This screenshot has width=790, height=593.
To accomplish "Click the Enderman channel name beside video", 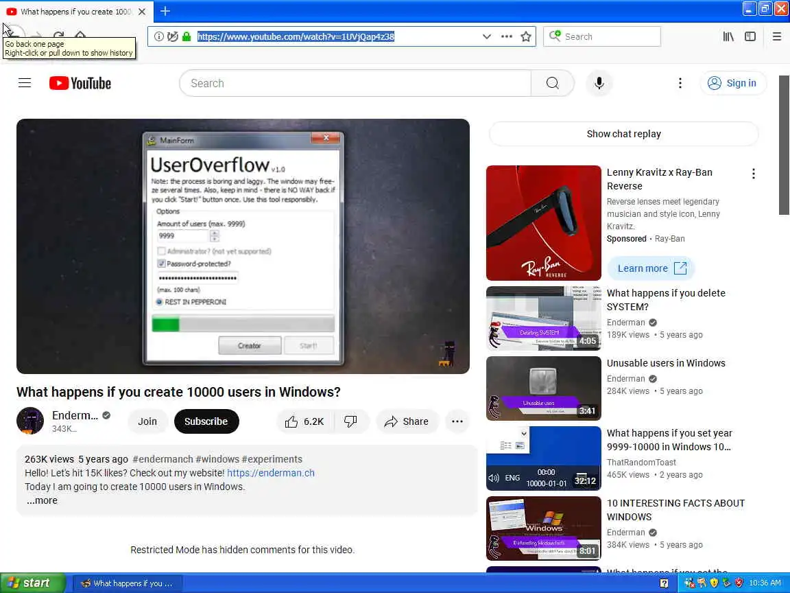I will point(75,415).
